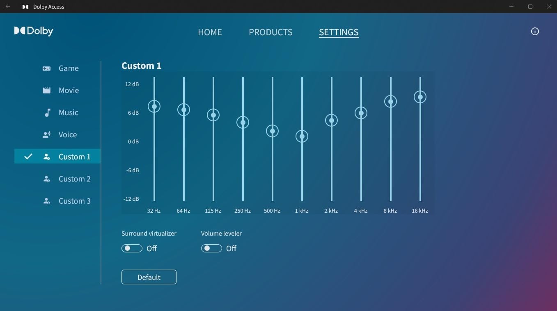Screen dimensions: 557x311
Task: Click the 16 kHz slider handle
Action: click(420, 97)
